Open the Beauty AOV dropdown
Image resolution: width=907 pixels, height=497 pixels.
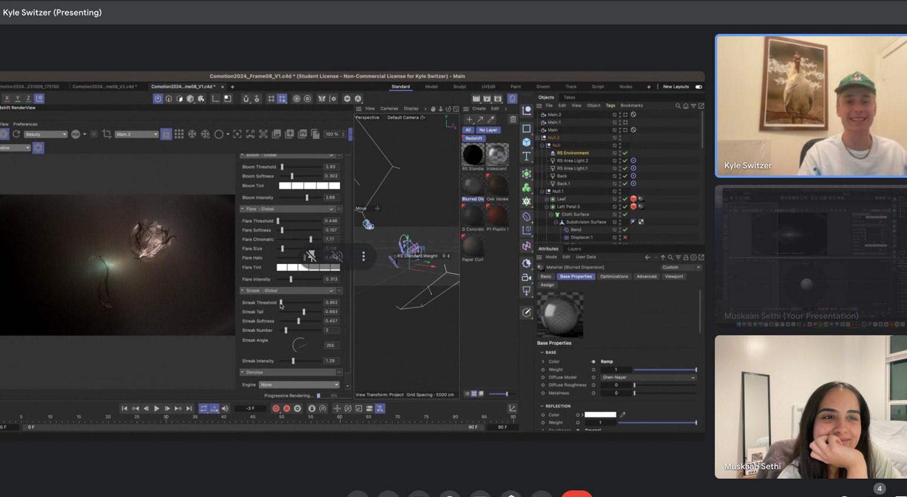(x=45, y=134)
